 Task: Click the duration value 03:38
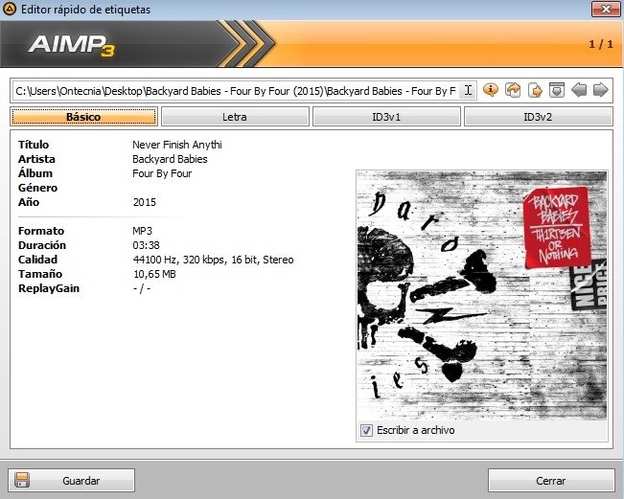146,245
